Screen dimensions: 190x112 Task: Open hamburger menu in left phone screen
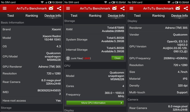pyautogui.click(x=5, y=8)
